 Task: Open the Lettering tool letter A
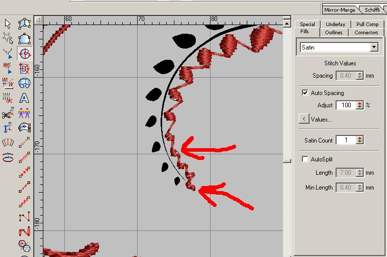24,98
